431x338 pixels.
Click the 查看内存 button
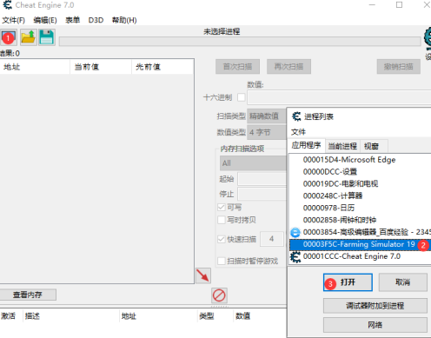[x=28, y=295]
